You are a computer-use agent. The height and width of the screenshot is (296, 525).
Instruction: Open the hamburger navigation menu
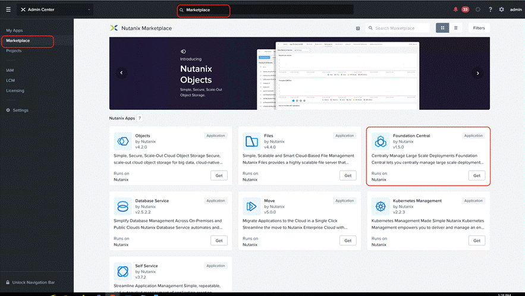[x=8, y=10]
